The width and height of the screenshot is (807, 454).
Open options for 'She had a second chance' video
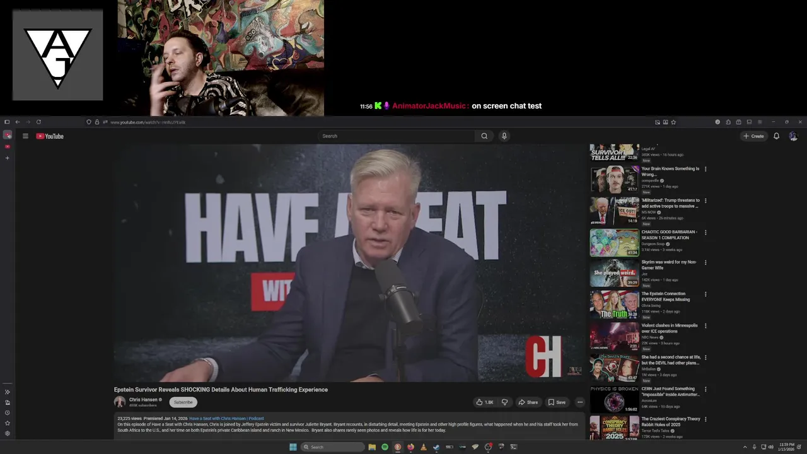point(705,358)
